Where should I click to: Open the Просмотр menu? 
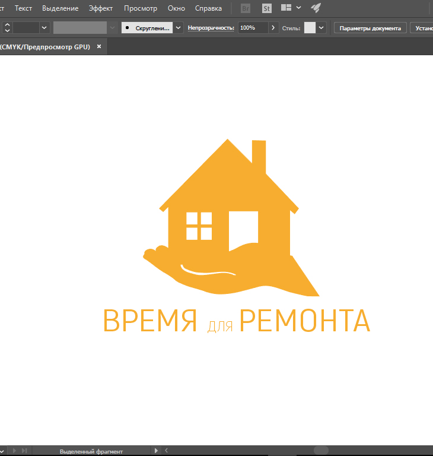(x=141, y=8)
